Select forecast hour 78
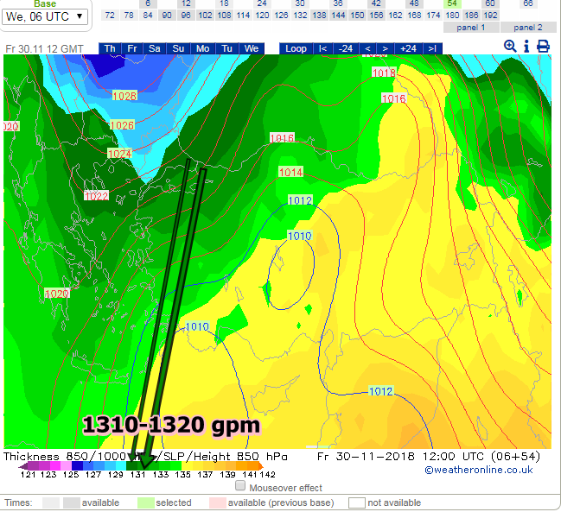This screenshot has height=512, width=561. click(x=129, y=16)
